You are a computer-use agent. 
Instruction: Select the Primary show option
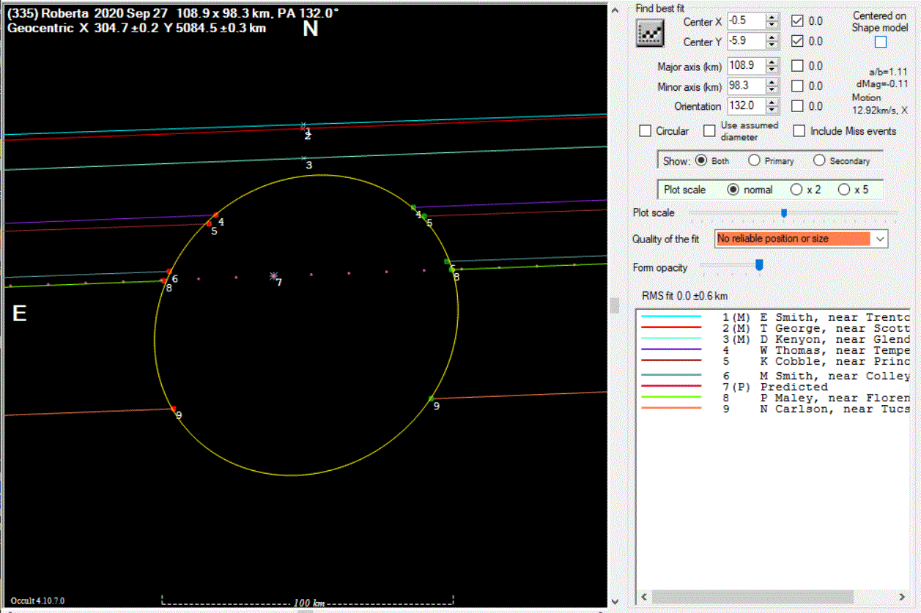coord(754,160)
